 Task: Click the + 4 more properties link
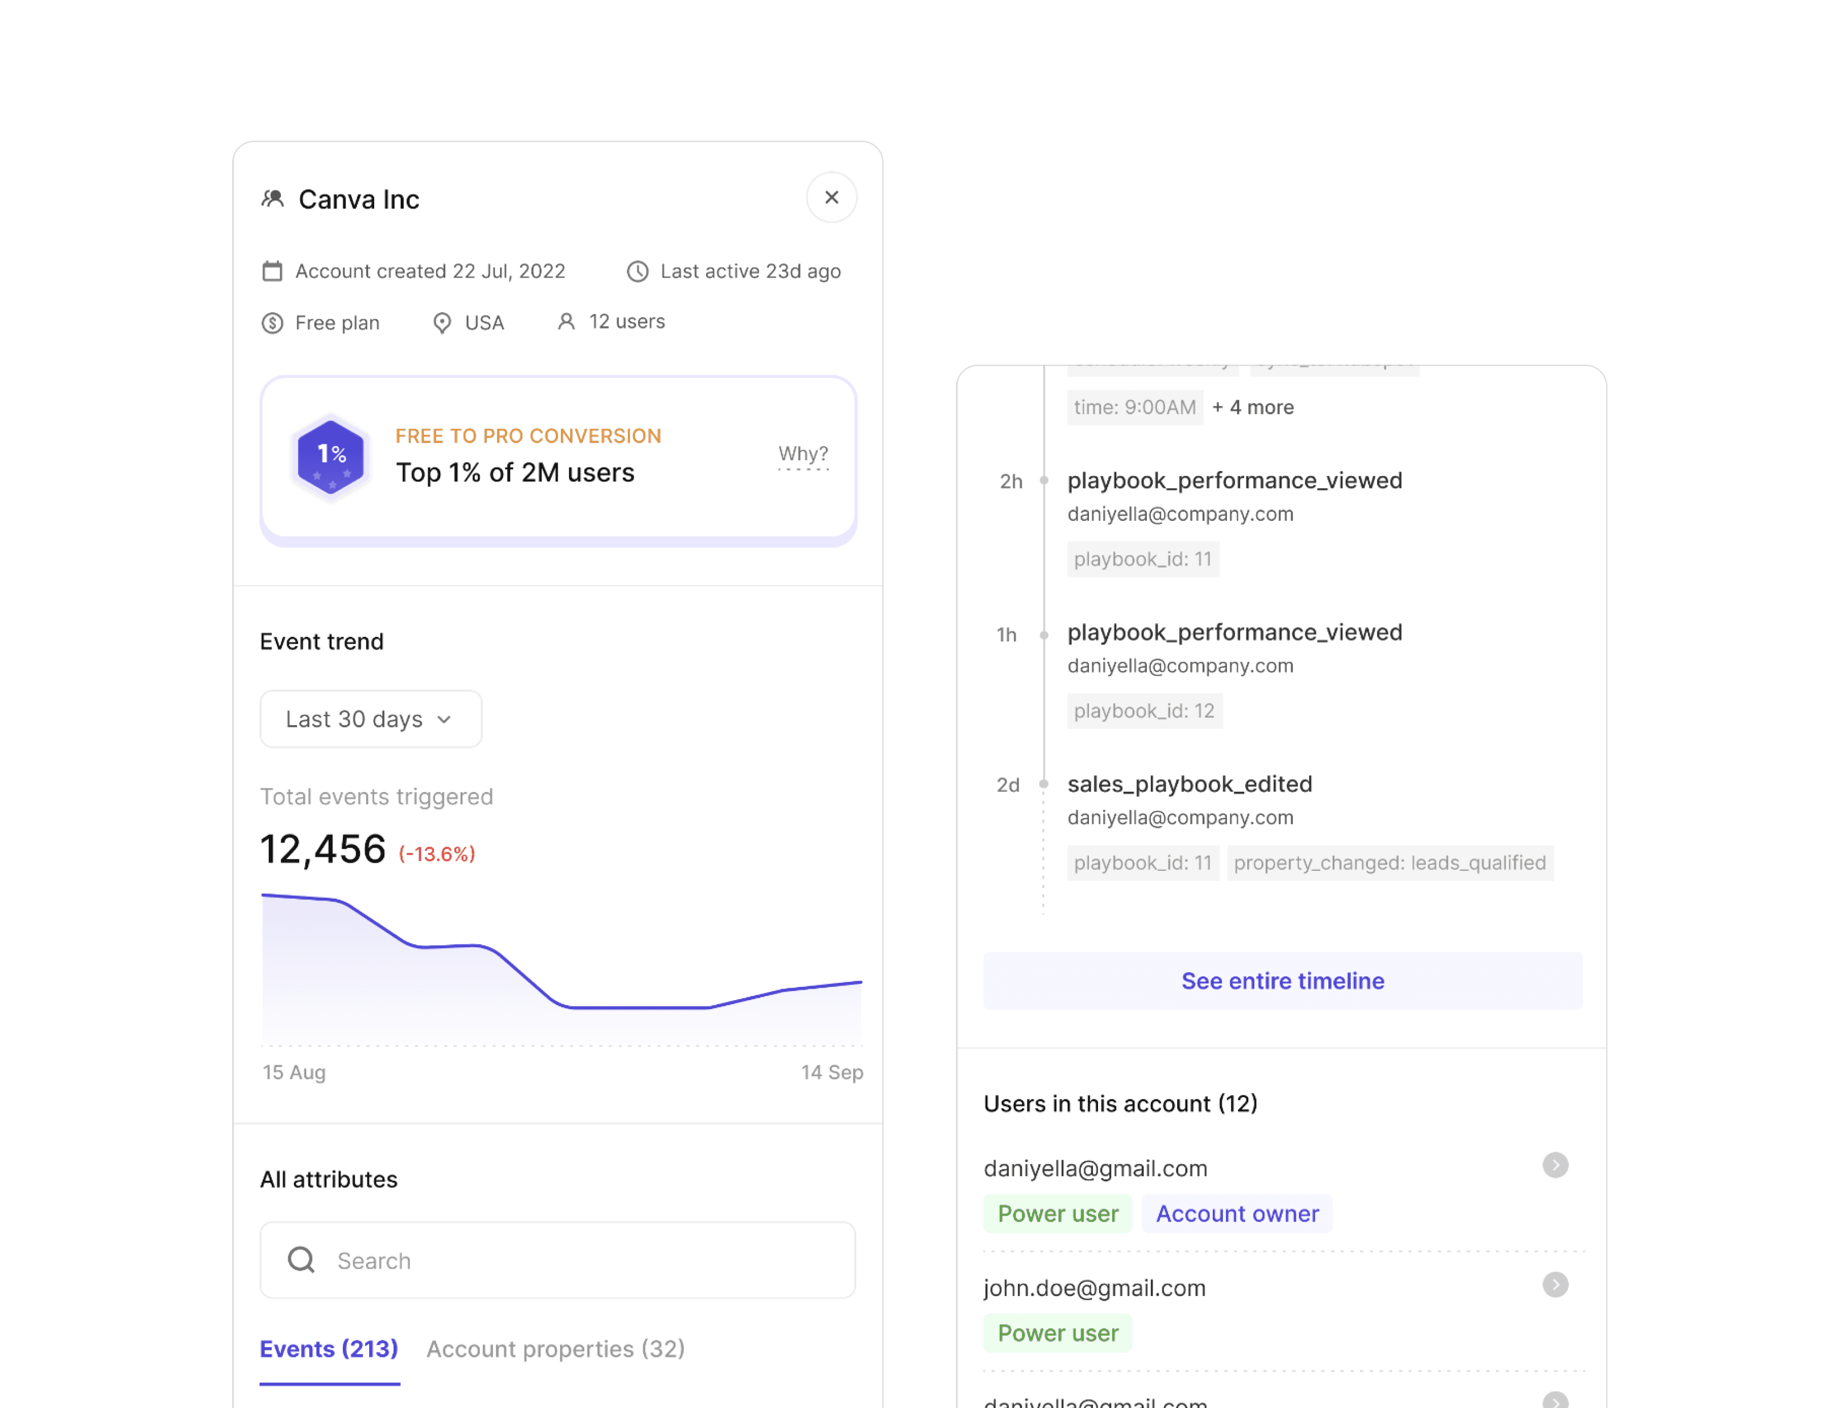[1252, 407]
